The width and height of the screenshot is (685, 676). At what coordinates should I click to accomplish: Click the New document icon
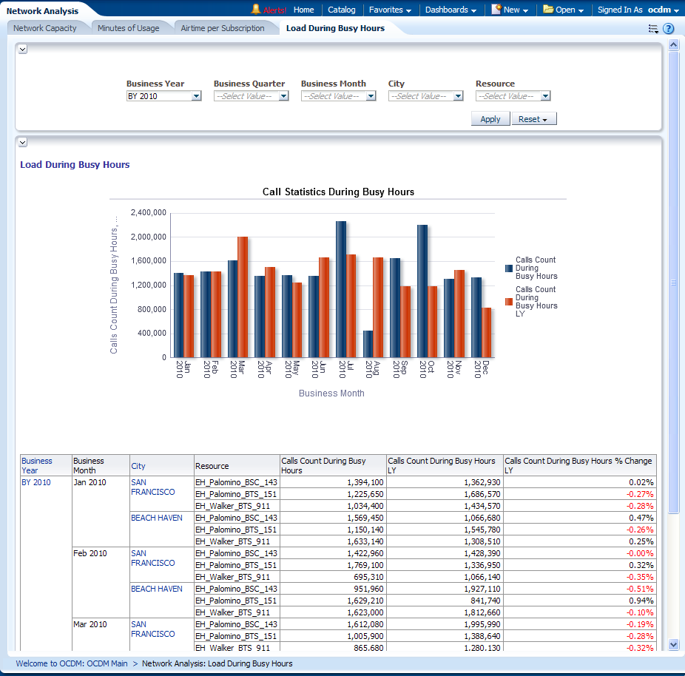coord(496,10)
